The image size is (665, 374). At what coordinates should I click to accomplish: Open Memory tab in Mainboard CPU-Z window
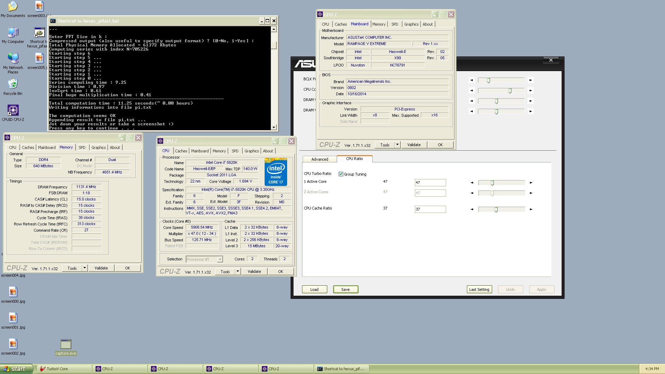pos(379,24)
